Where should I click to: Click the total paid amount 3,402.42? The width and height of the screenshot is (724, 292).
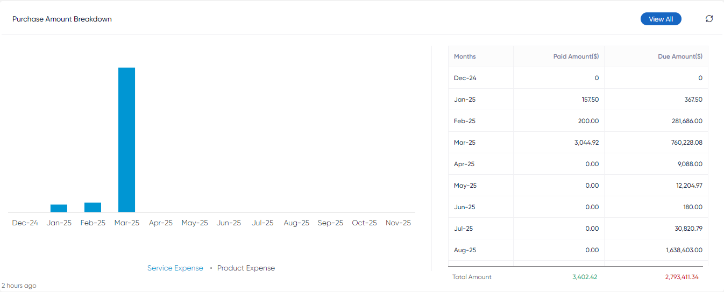click(585, 277)
